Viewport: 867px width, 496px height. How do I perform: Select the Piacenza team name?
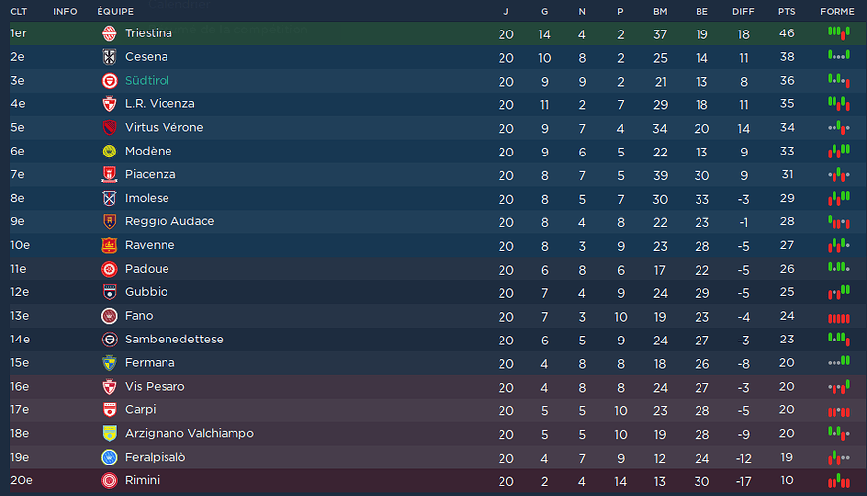click(x=150, y=175)
